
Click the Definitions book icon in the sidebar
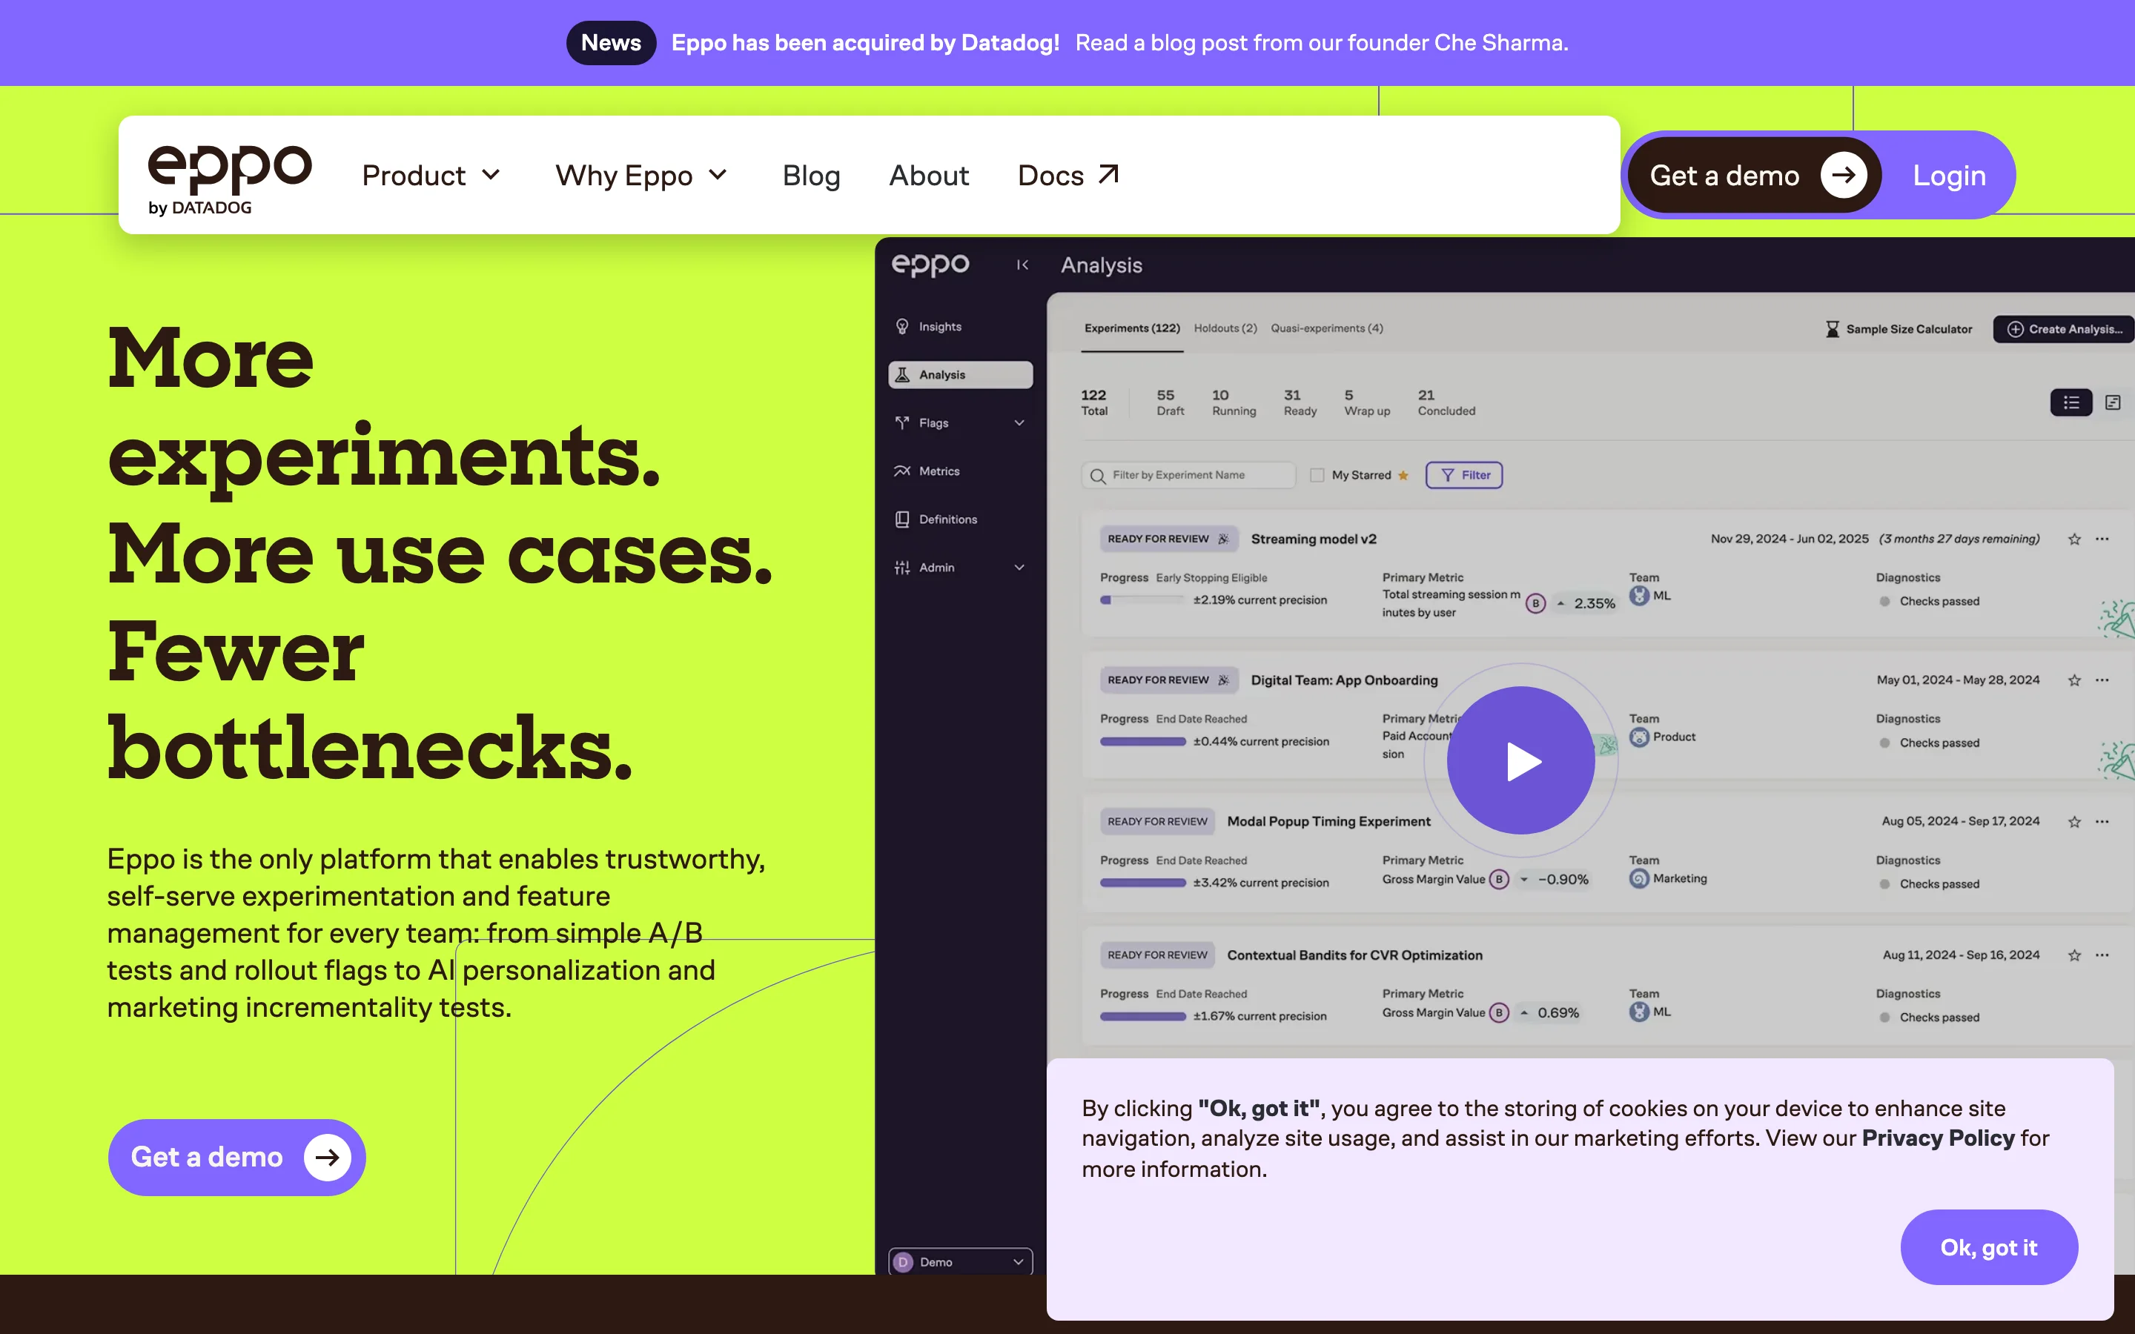901,520
